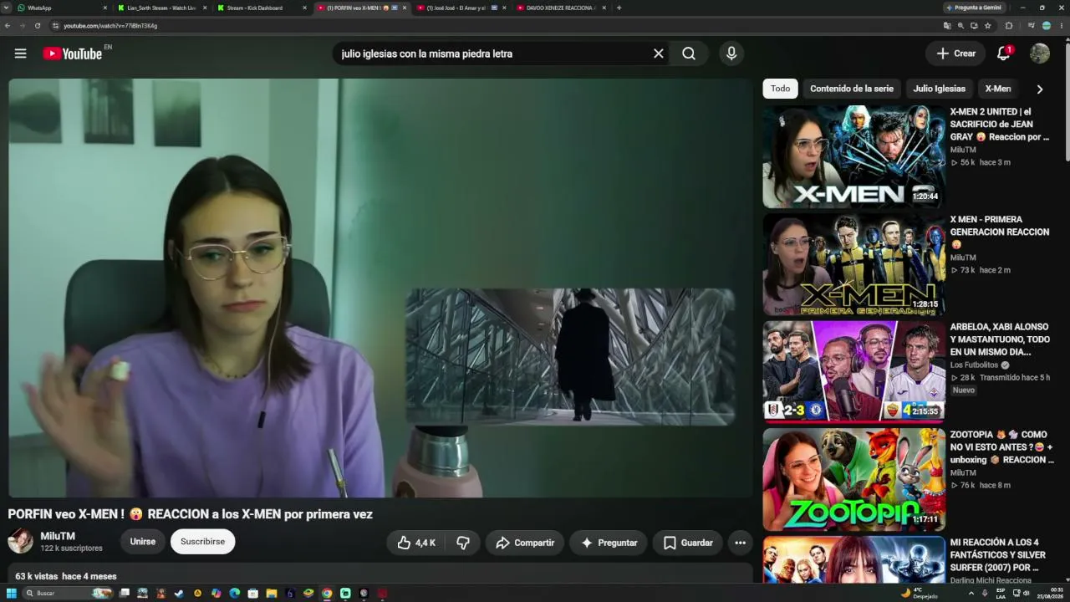Like the video with thumbs up
The image size is (1070, 602).
pos(417,543)
